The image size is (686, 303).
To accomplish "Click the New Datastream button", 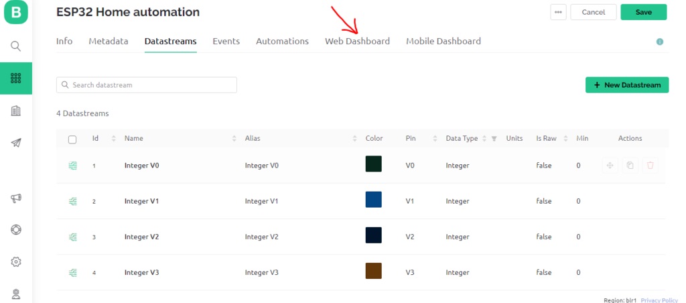I will [x=627, y=85].
